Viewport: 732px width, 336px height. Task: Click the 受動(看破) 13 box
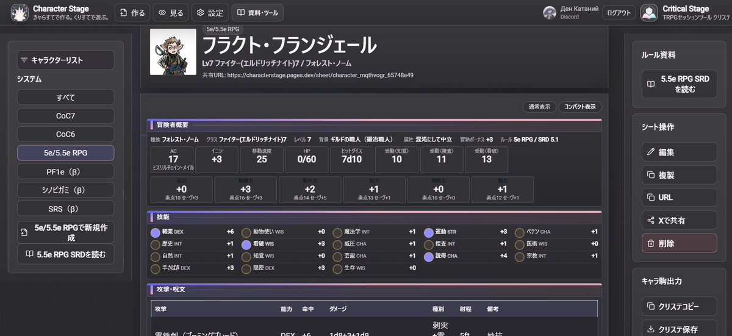pos(486,159)
